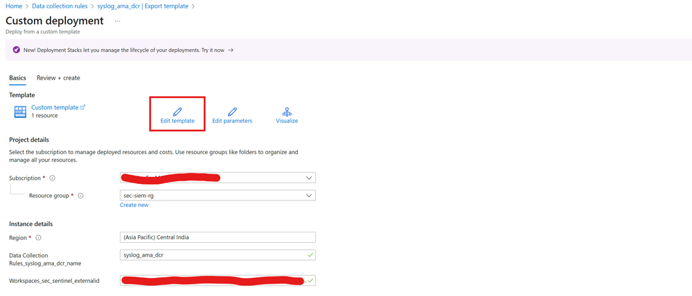The image size is (692, 296).
Task: Click the Edit parameters pencil icon
Action: [232, 111]
